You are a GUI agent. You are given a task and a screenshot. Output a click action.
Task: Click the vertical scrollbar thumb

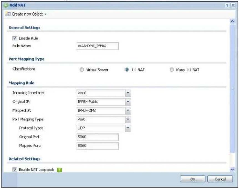pos(232,88)
